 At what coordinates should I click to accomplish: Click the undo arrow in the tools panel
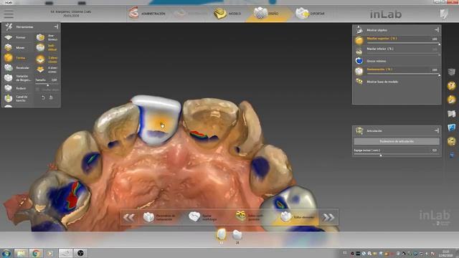click(x=43, y=97)
